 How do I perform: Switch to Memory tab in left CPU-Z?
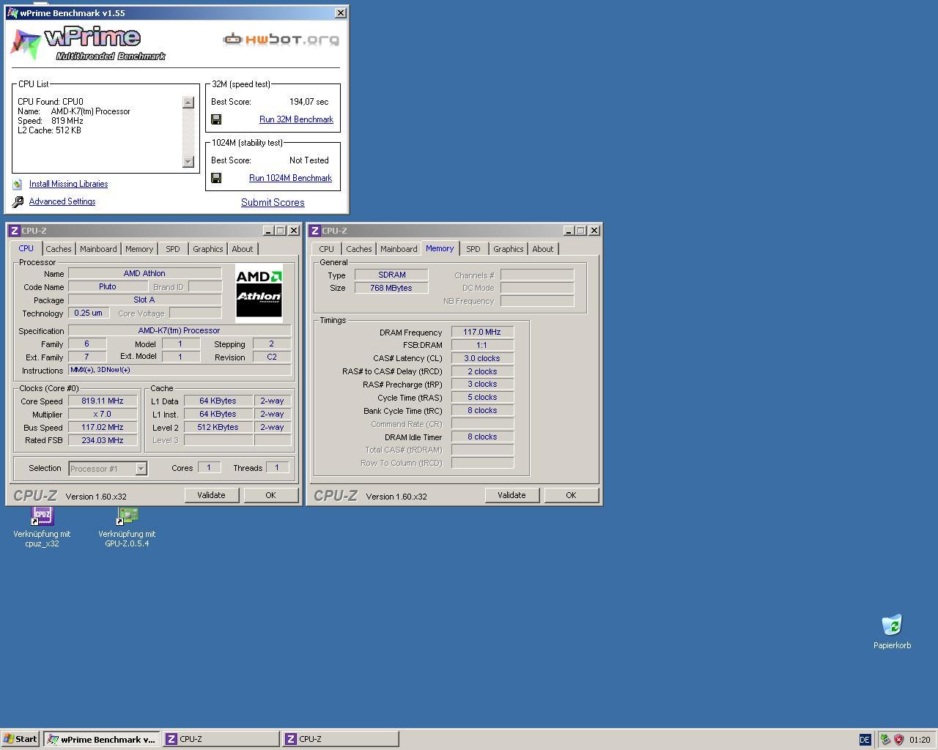click(139, 249)
